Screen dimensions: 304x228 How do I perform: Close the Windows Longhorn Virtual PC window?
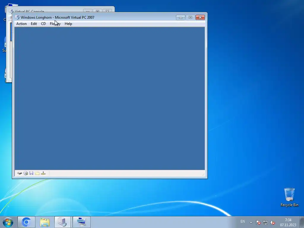point(200,18)
